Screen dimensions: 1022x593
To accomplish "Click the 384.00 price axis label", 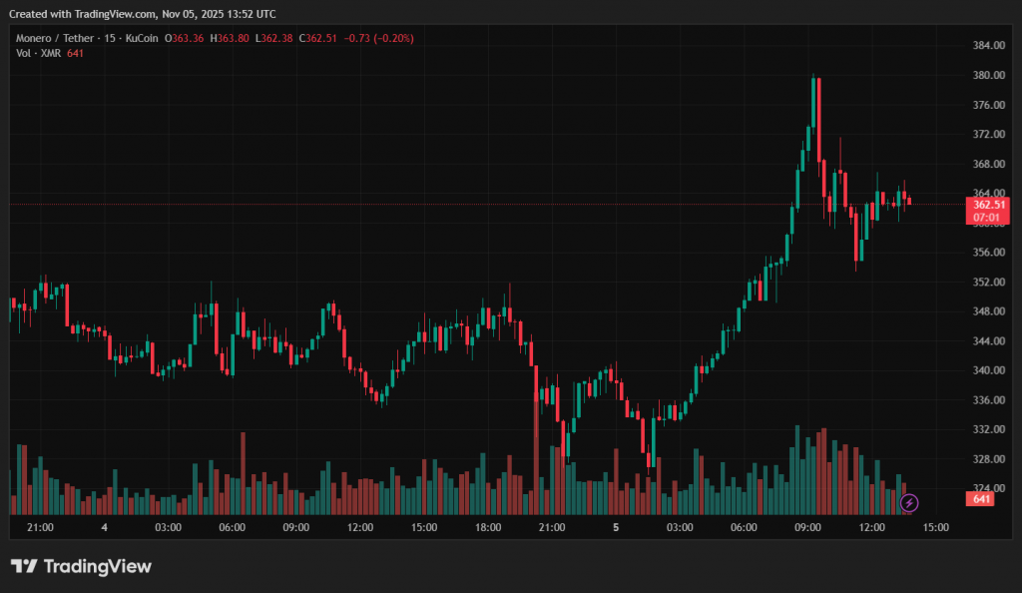I will tap(988, 46).
